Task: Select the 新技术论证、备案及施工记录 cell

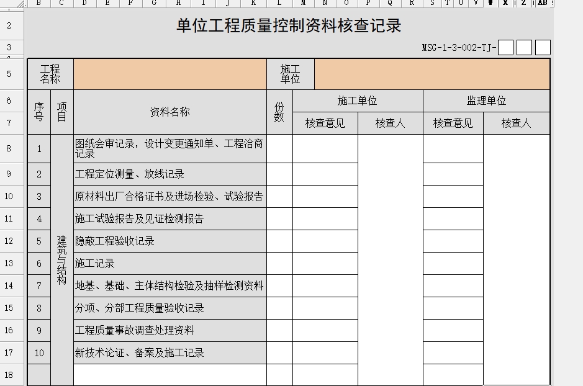Action: 169,353
